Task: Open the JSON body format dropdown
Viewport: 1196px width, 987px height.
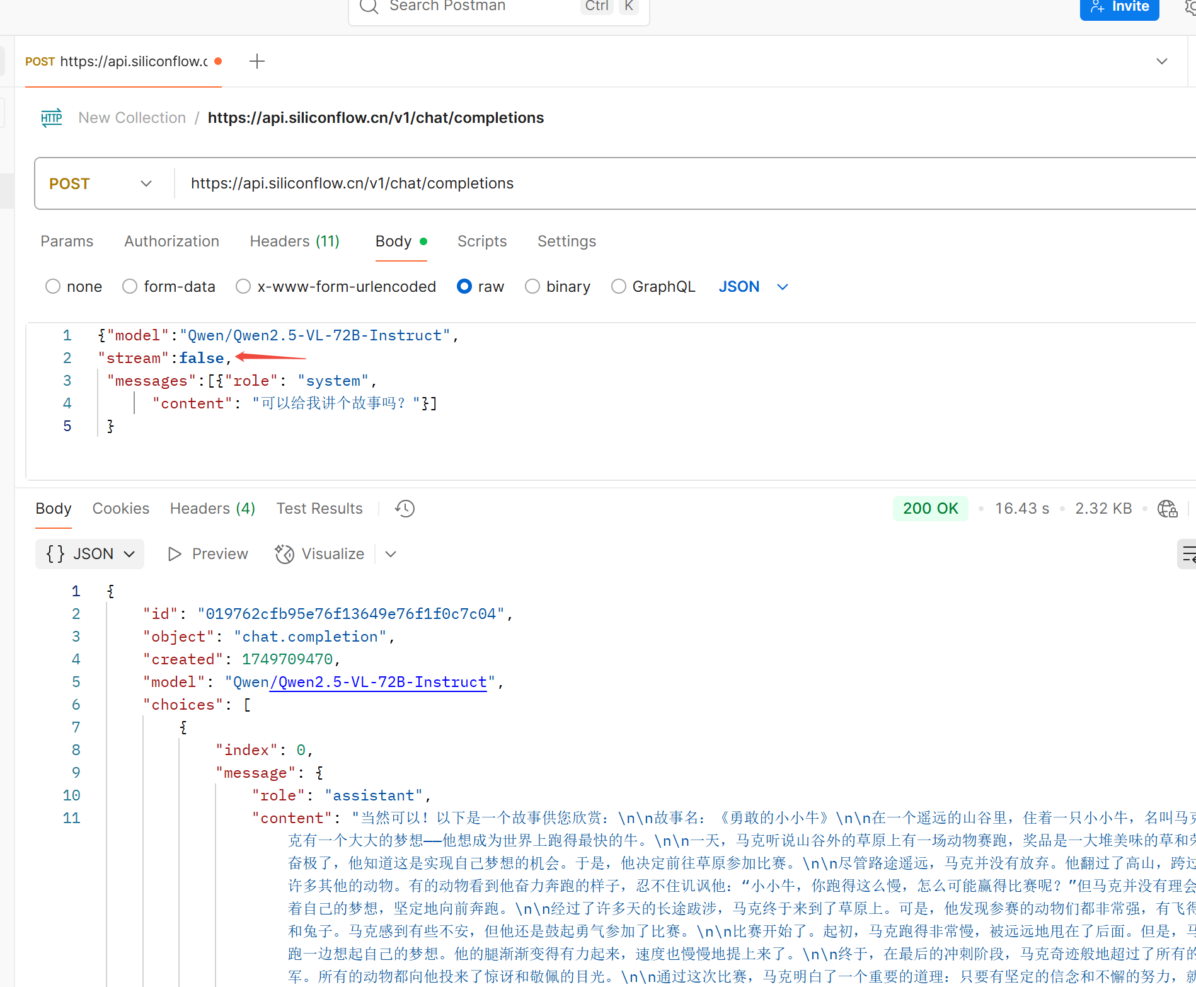Action: coord(754,287)
